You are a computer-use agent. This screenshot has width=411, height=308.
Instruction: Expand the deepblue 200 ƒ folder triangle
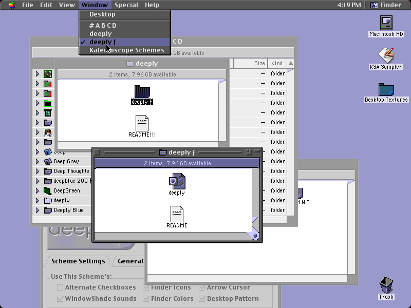pyautogui.click(x=38, y=181)
